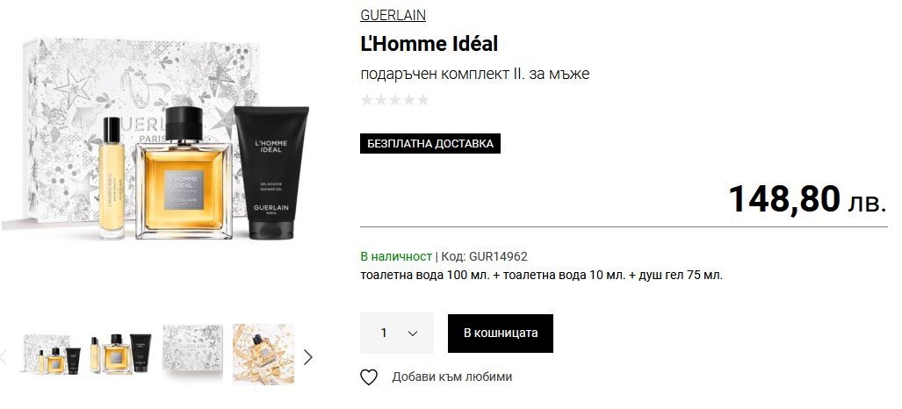Click the L'Homme Idéal product title

429,44
